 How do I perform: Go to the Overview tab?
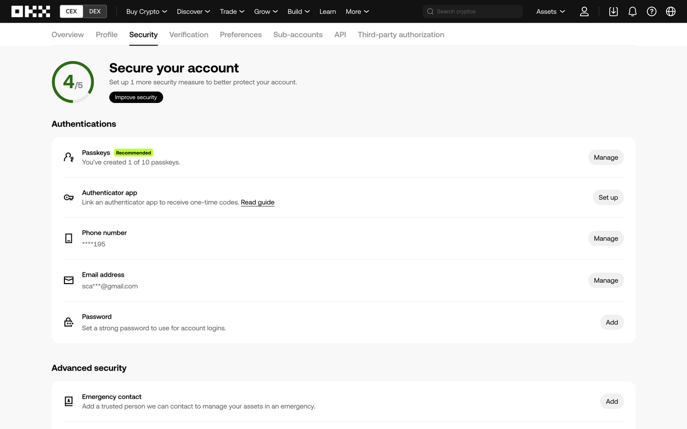68,34
